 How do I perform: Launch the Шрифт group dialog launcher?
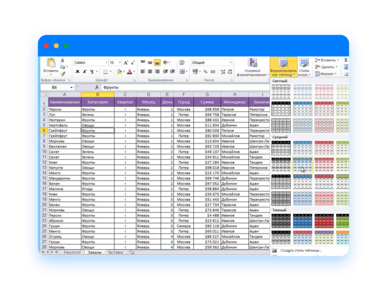135,80
